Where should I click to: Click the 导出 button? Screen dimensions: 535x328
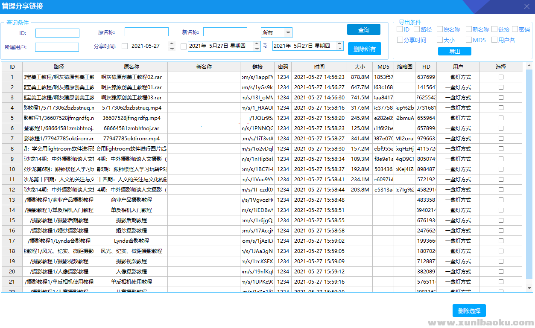(x=454, y=52)
